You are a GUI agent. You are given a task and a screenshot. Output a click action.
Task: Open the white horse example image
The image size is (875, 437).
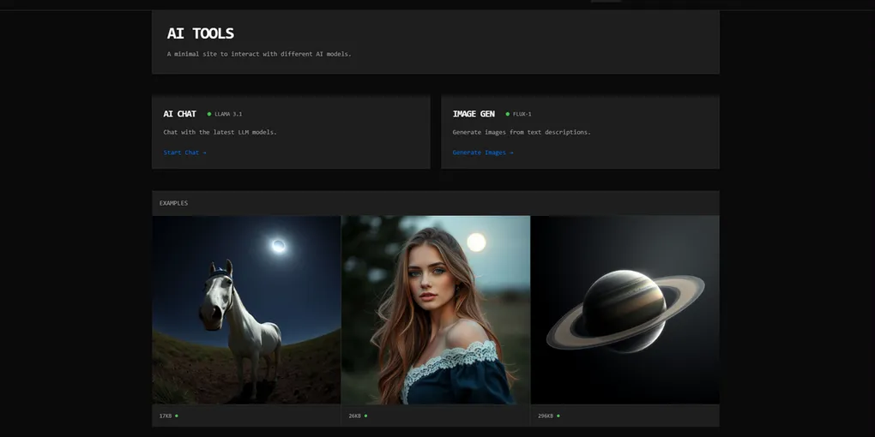[x=246, y=309]
